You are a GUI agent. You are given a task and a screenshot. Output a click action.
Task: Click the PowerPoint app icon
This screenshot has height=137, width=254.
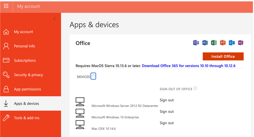point(223,43)
